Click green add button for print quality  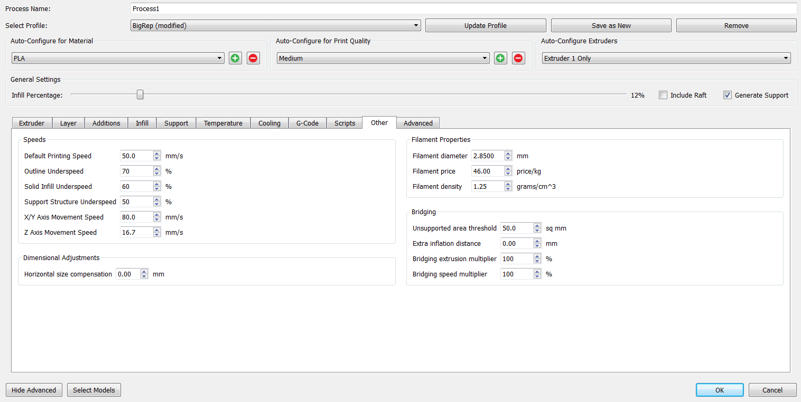[x=500, y=58]
